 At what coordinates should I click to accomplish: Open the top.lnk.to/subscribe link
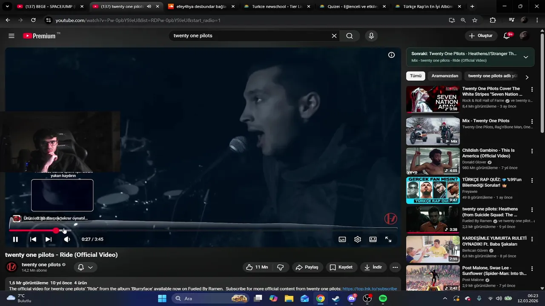pos(370,289)
